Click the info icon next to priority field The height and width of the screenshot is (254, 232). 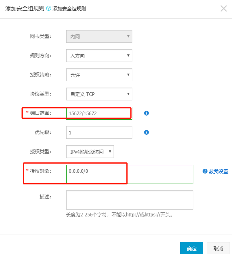[146, 132]
